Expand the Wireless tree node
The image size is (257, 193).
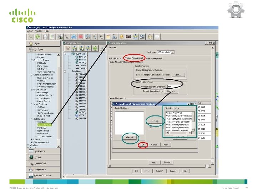coord(28,145)
